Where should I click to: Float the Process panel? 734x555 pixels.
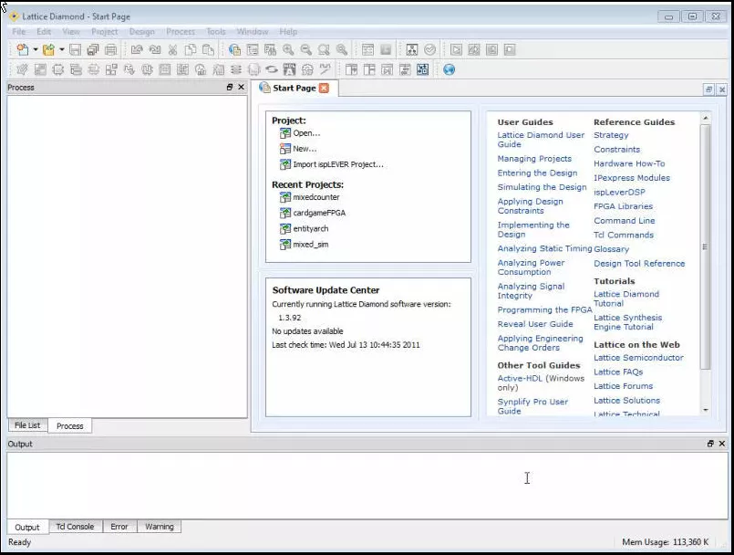[230, 88]
